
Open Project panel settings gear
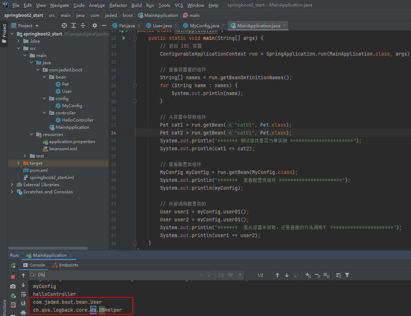click(95, 25)
